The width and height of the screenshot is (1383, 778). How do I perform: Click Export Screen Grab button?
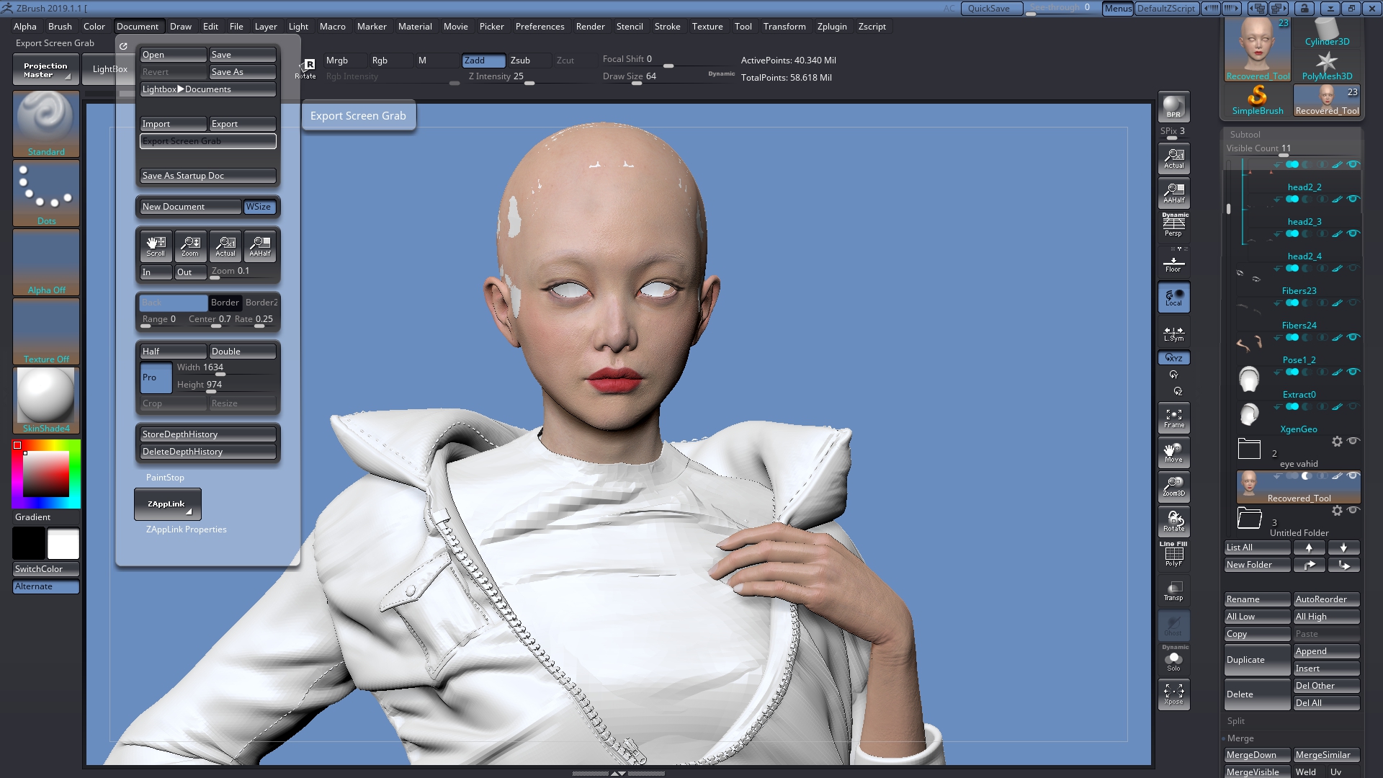click(208, 141)
